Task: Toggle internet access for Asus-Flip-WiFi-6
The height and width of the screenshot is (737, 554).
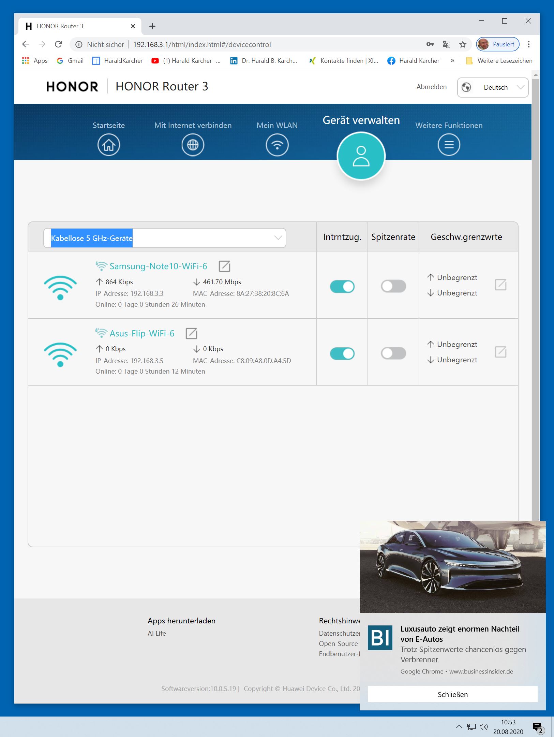Action: click(x=342, y=353)
